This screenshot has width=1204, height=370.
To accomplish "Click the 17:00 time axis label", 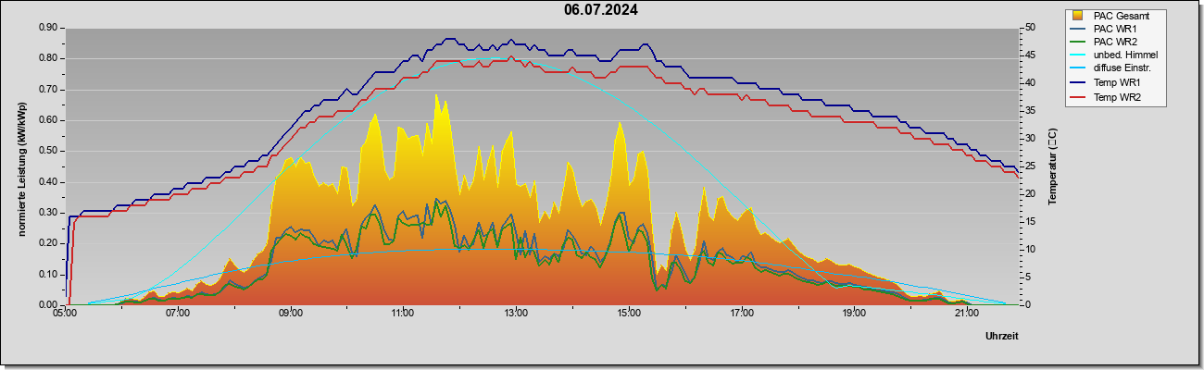I will [741, 313].
